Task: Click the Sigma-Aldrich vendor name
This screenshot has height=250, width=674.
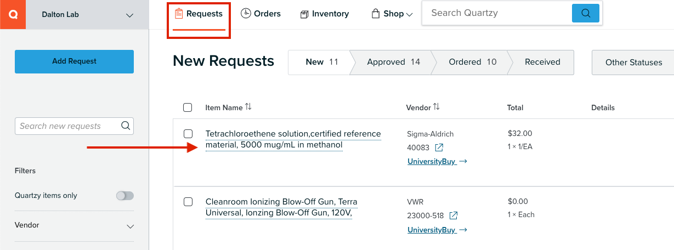Action: click(x=431, y=134)
